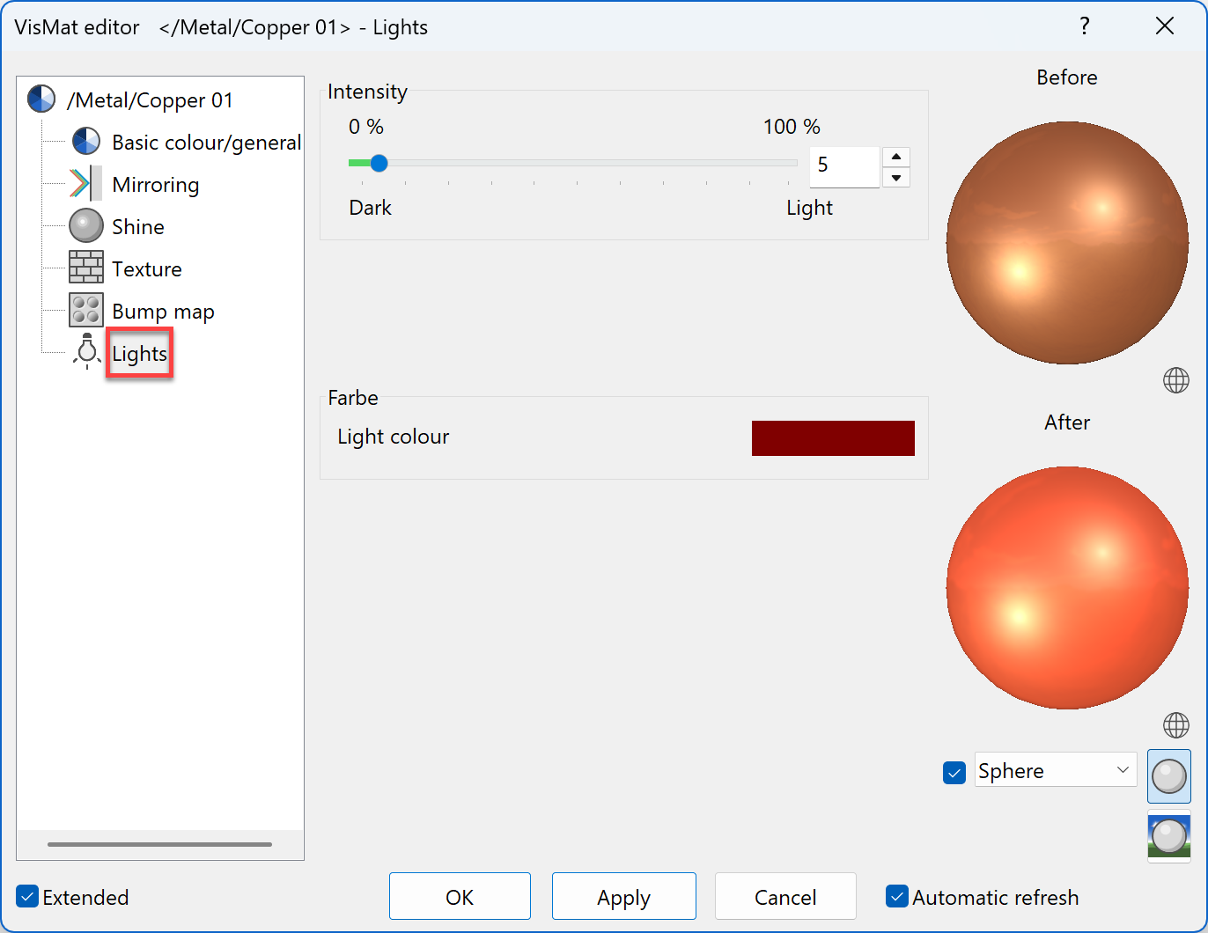Click the Intensity slider handle
The image size is (1208, 933).
click(x=379, y=163)
